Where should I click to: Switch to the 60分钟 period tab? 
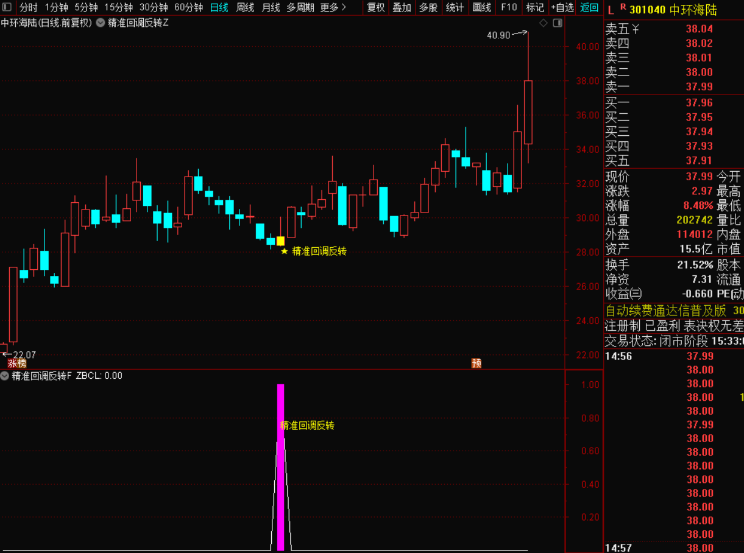pyautogui.click(x=188, y=7)
